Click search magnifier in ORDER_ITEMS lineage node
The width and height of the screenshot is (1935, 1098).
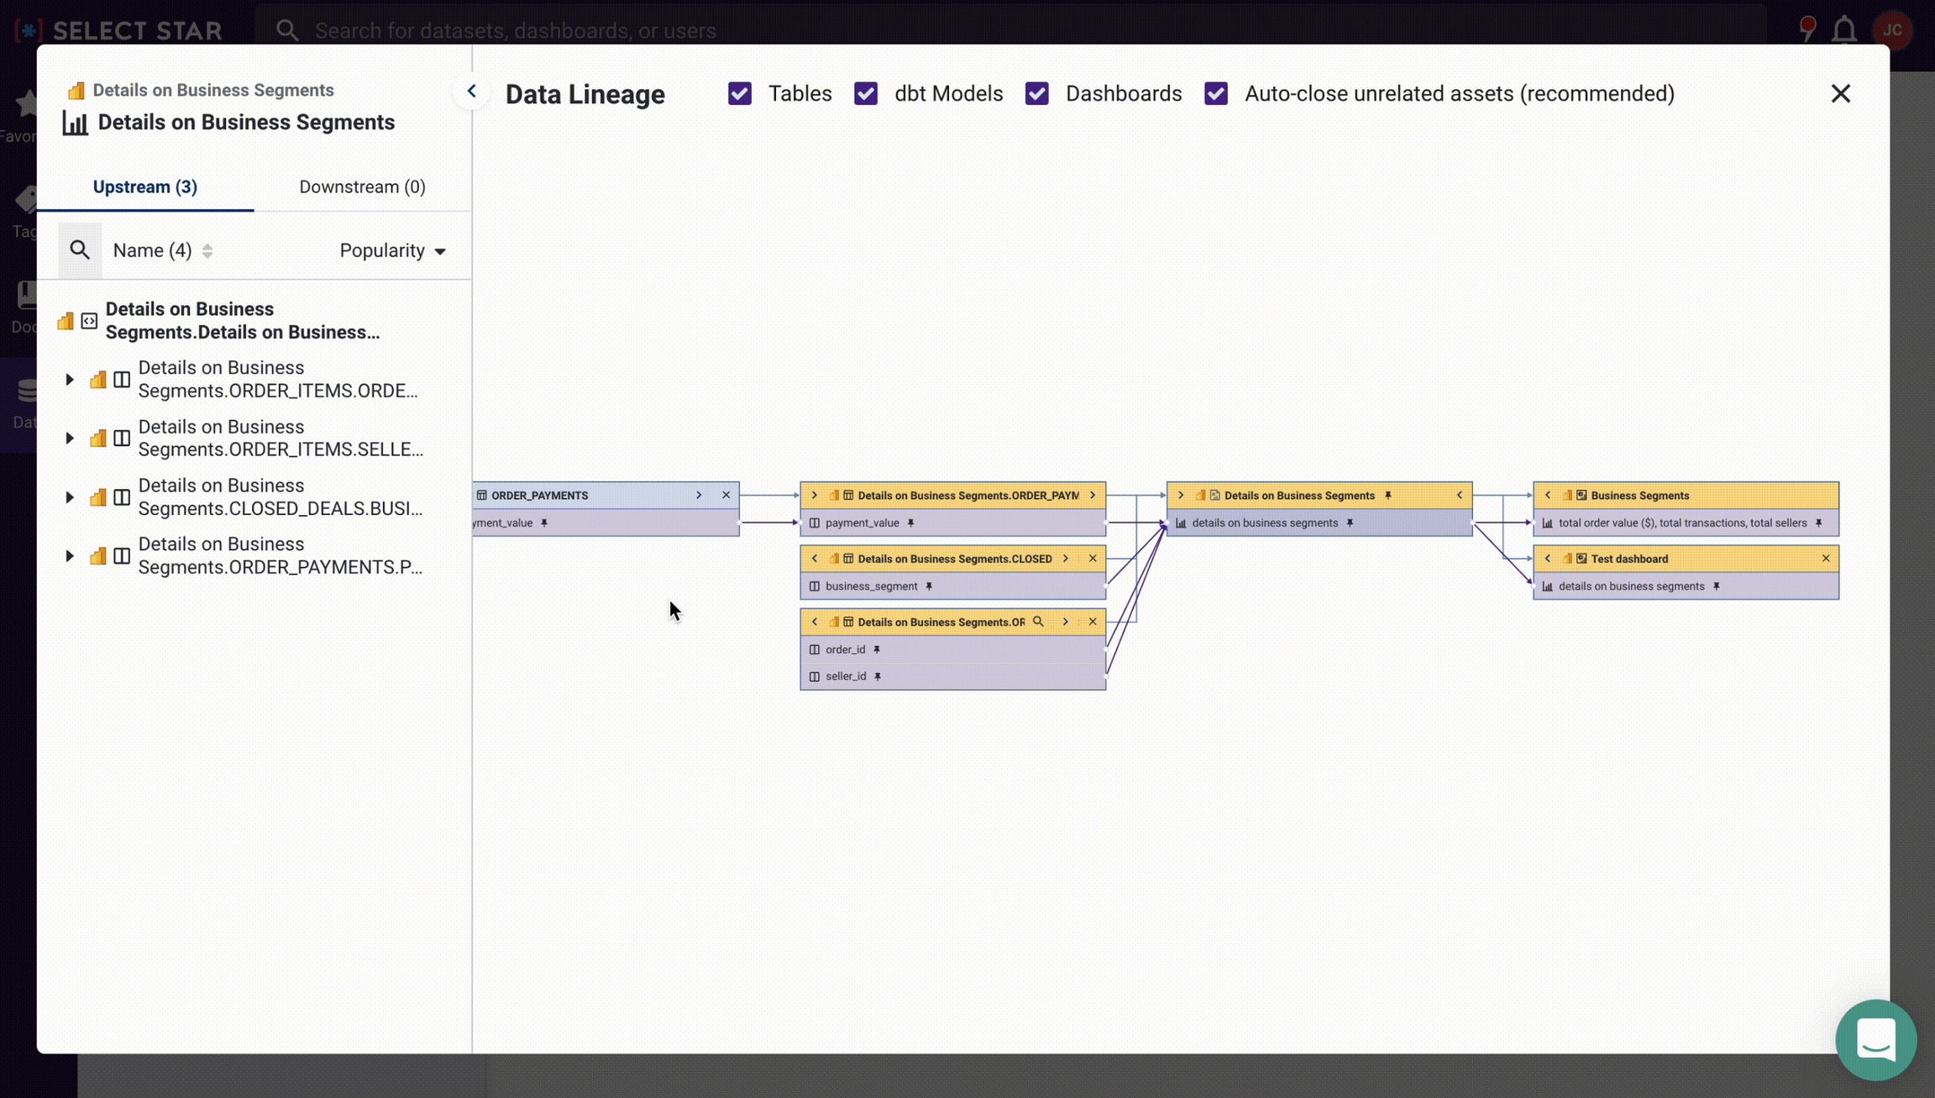[1038, 622]
